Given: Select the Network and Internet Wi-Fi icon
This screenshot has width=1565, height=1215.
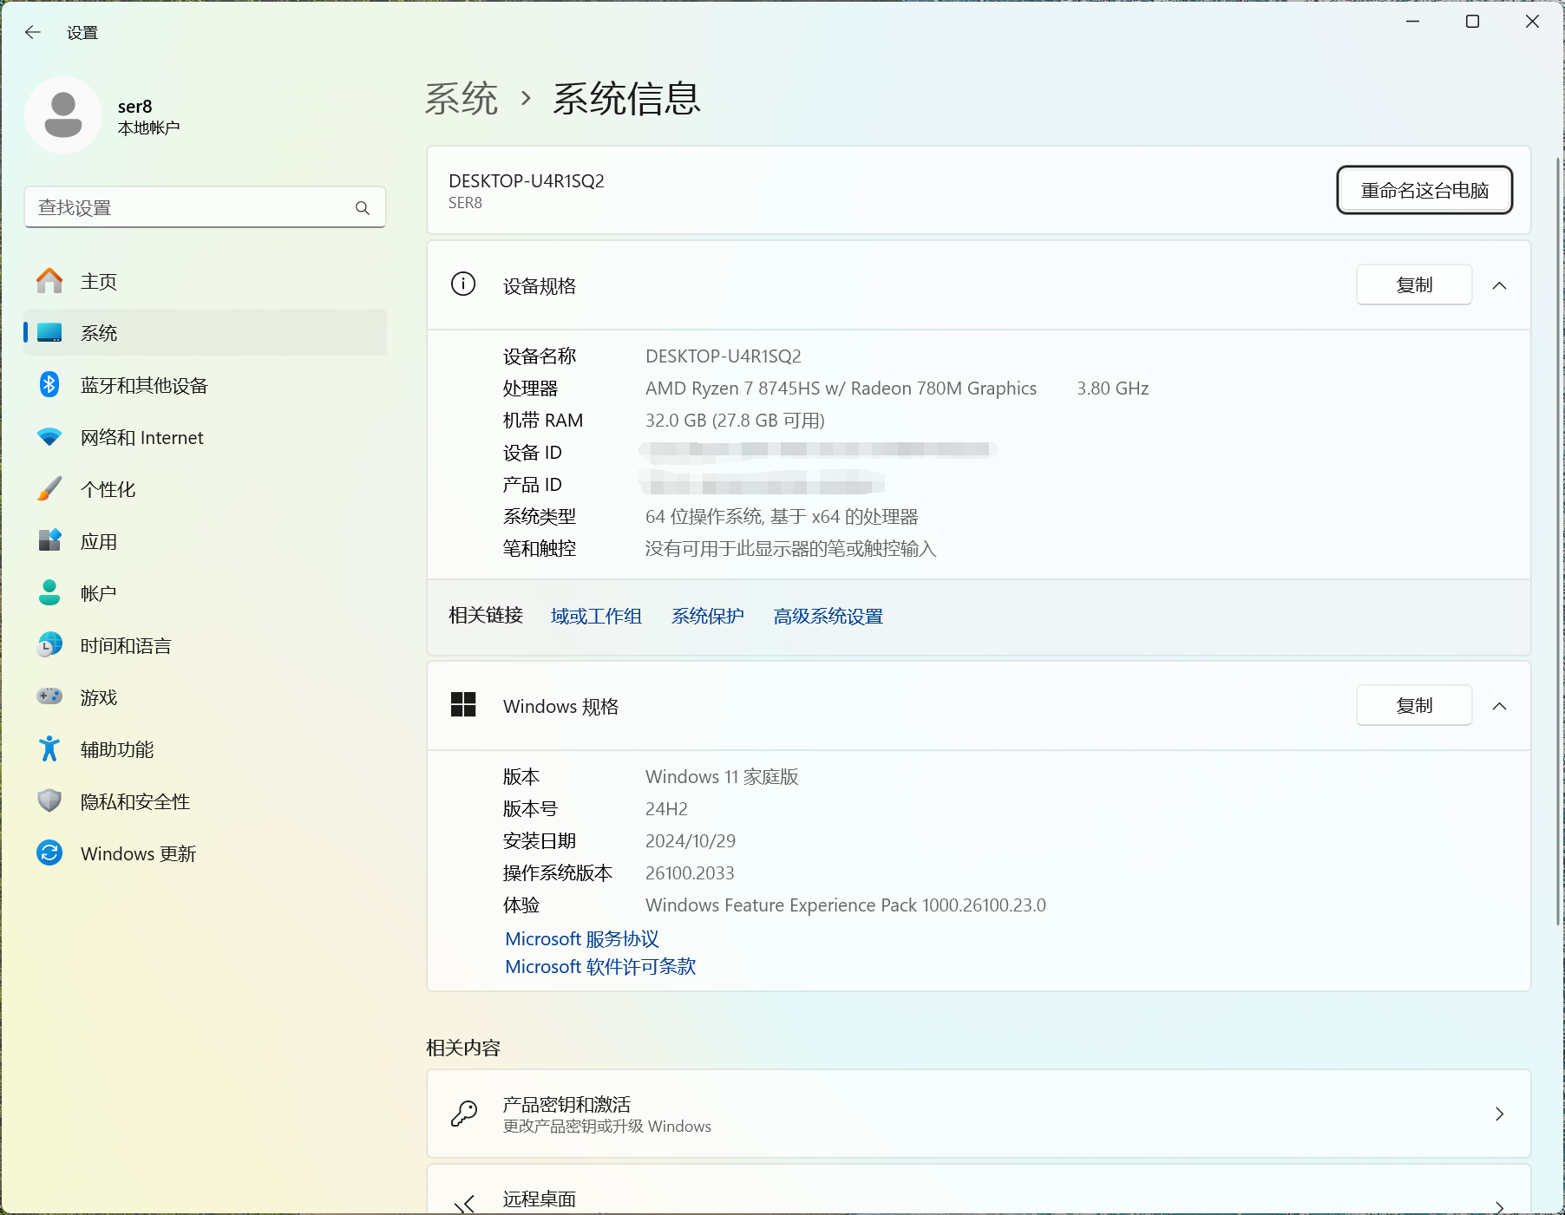Looking at the screenshot, I should tap(49, 437).
